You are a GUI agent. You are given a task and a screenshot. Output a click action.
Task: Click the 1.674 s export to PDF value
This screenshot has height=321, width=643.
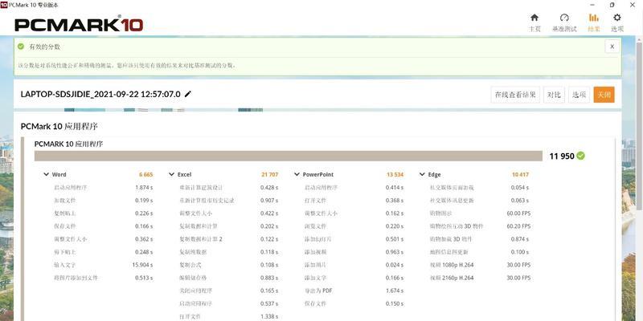pyautogui.click(x=395, y=291)
